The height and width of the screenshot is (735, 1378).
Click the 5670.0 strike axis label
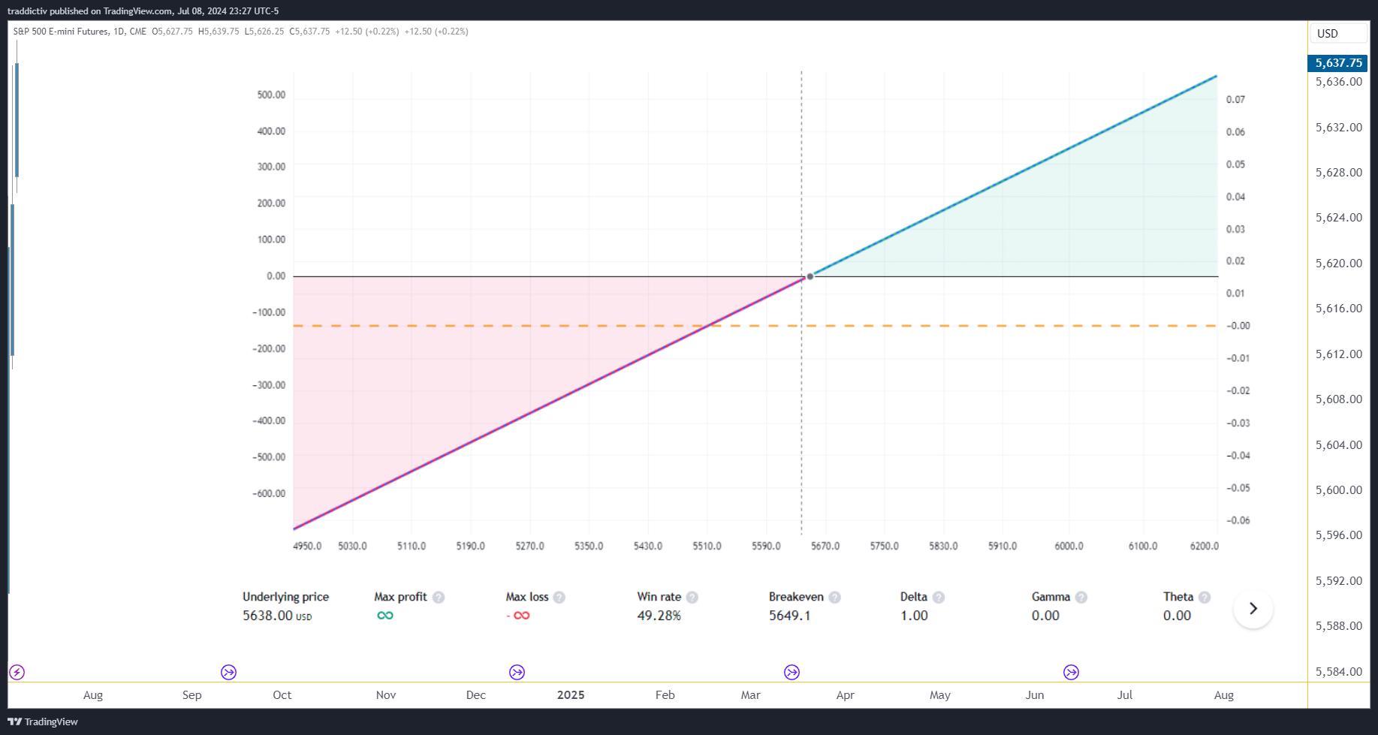825,546
